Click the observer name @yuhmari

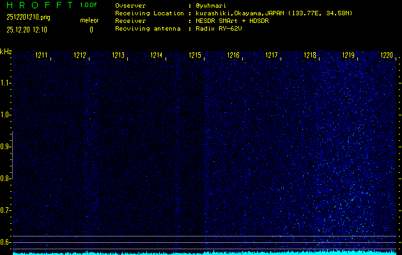[x=211, y=6]
